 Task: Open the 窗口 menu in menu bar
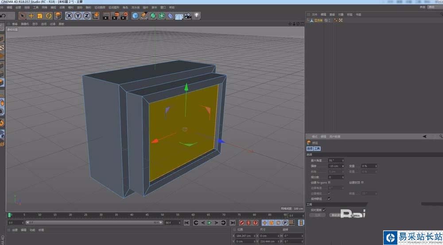[x=163, y=8]
